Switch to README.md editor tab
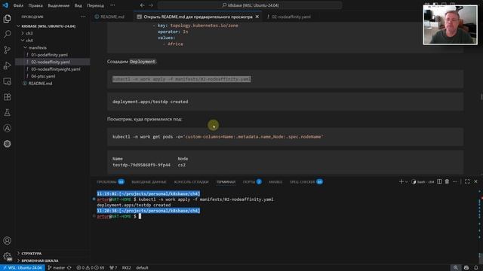 coord(112,17)
